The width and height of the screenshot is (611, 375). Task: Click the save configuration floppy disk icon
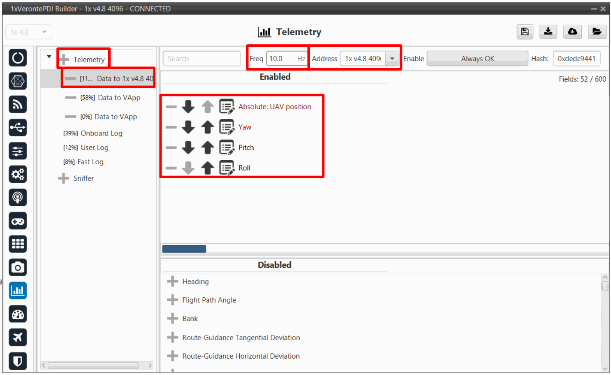pyautogui.click(x=525, y=32)
